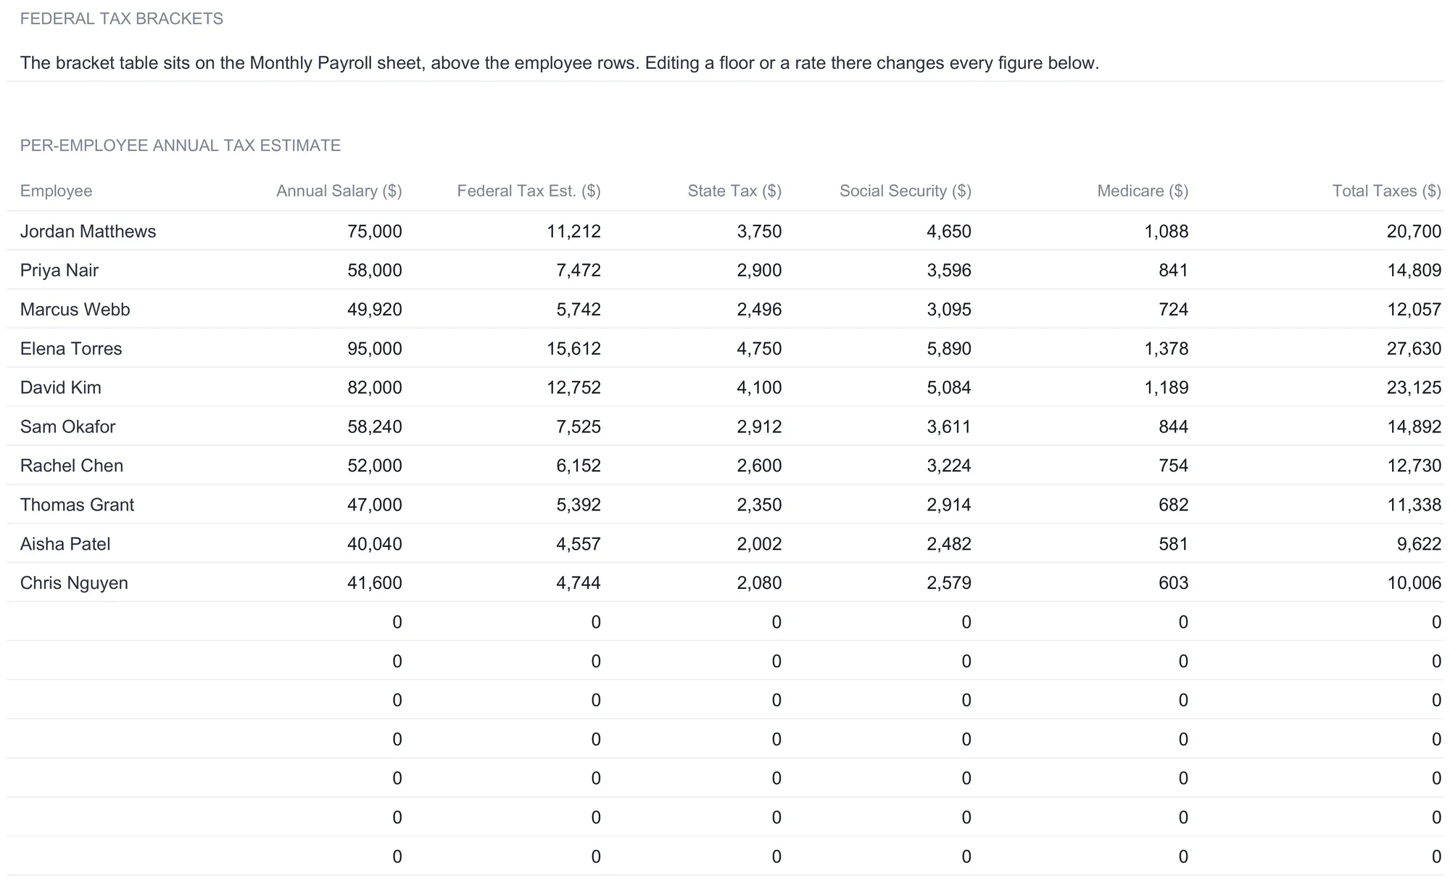Click Sam Okafor's salary 58,240
Screen dimensions: 1450x882
tap(375, 427)
